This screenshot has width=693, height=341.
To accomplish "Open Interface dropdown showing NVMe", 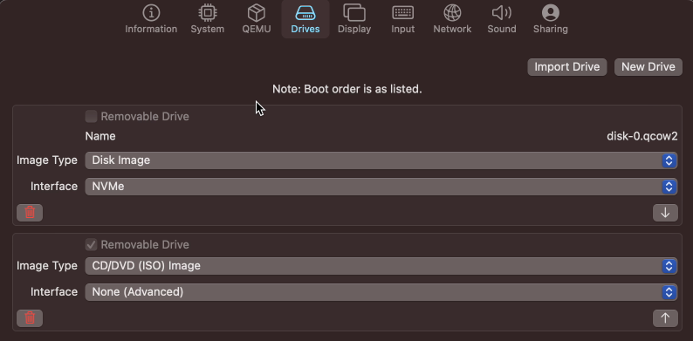I will point(381,187).
